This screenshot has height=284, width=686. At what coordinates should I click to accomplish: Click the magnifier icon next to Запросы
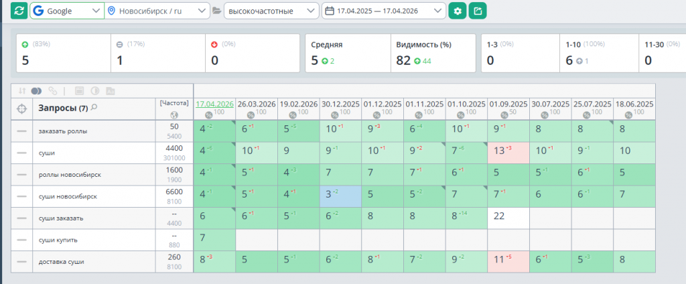click(x=94, y=108)
